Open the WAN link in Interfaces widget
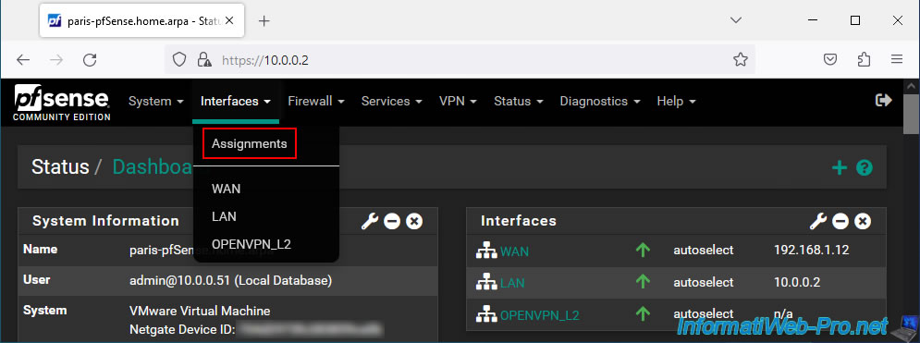 click(514, 251)
